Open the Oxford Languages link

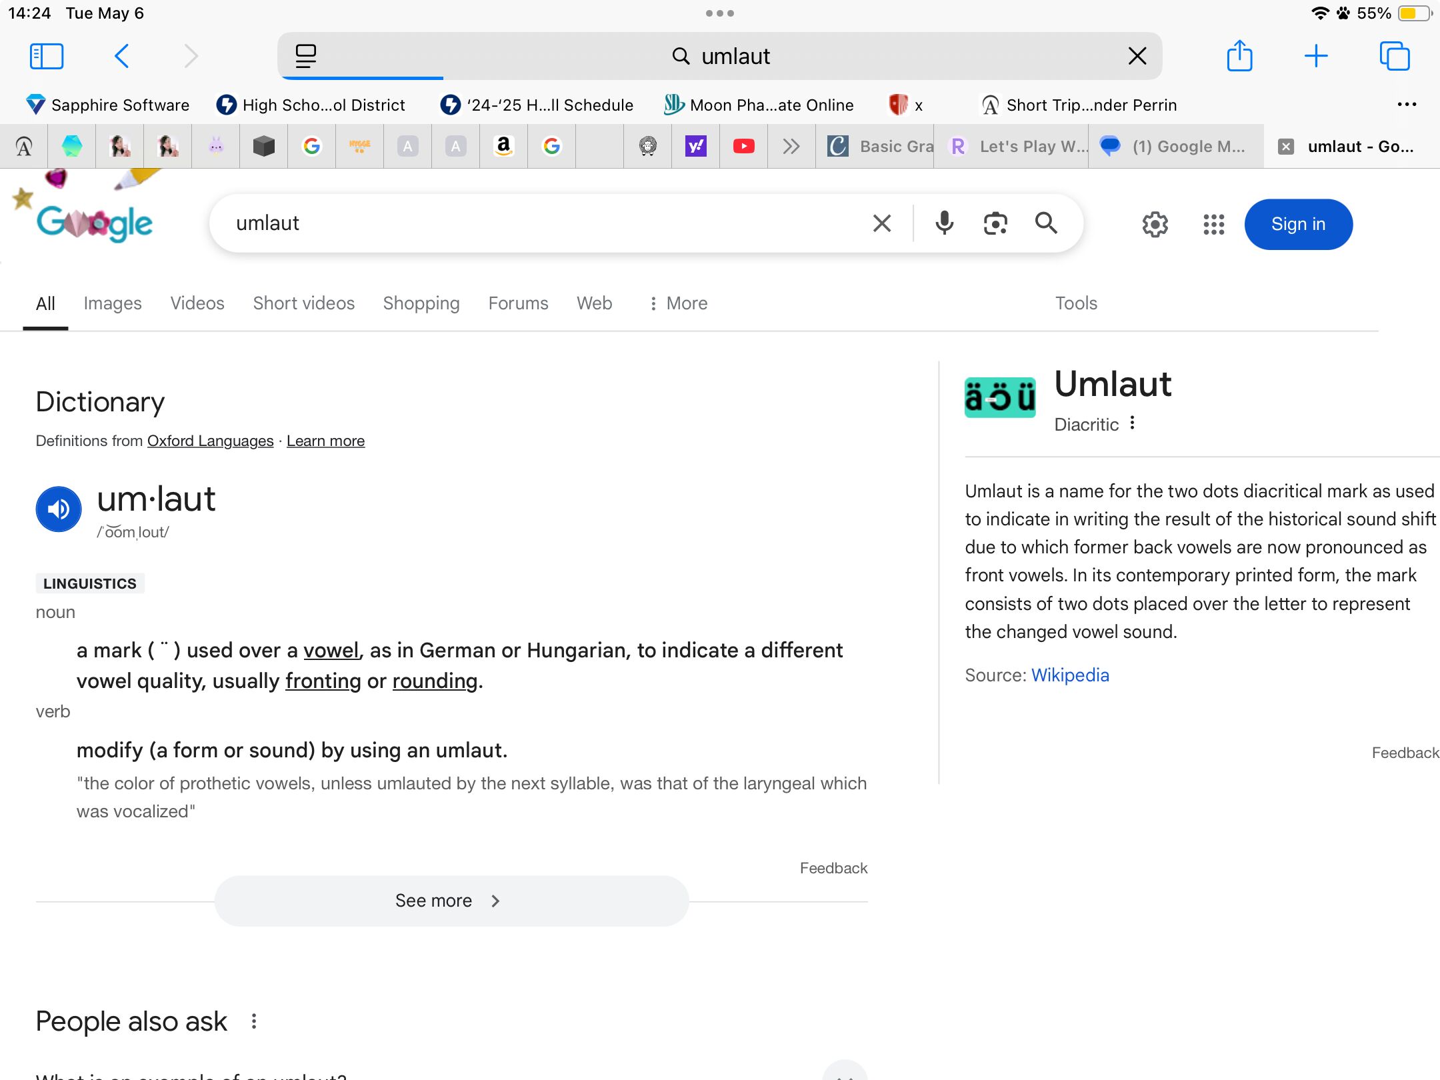[x=211, y=441]
